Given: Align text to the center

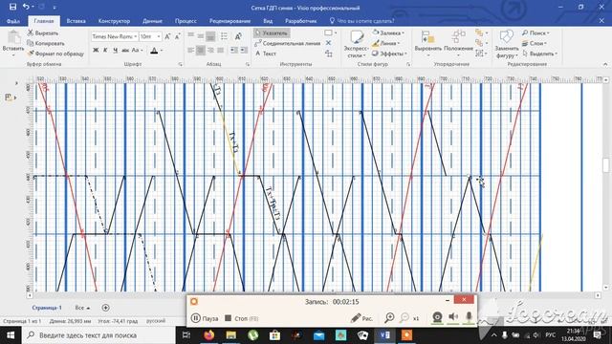Looking at the screenshot, I should click(201, 51).
